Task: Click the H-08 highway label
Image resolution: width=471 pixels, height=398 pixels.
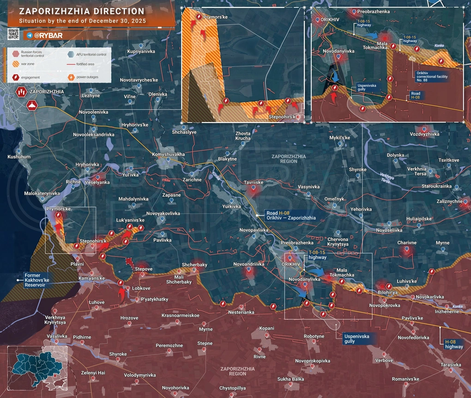Action: click(x=453, y=344)
